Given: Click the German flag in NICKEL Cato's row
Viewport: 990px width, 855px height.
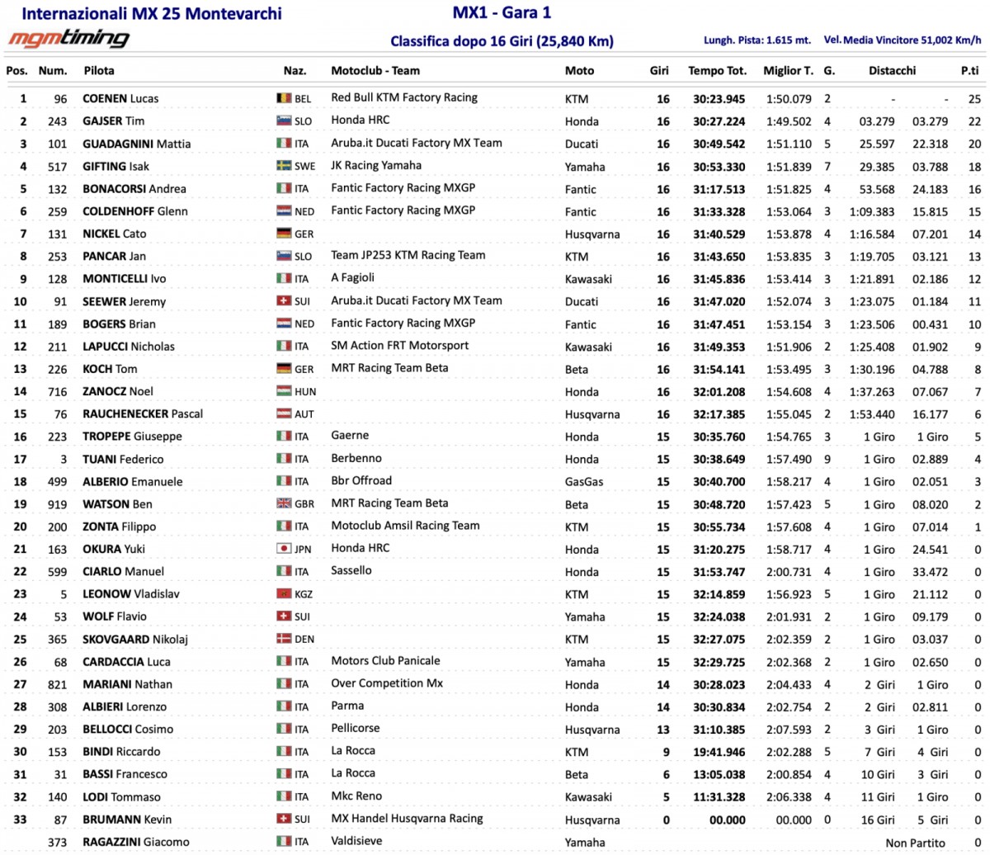Looking at the screenshot, I should (x=284, y=234).
